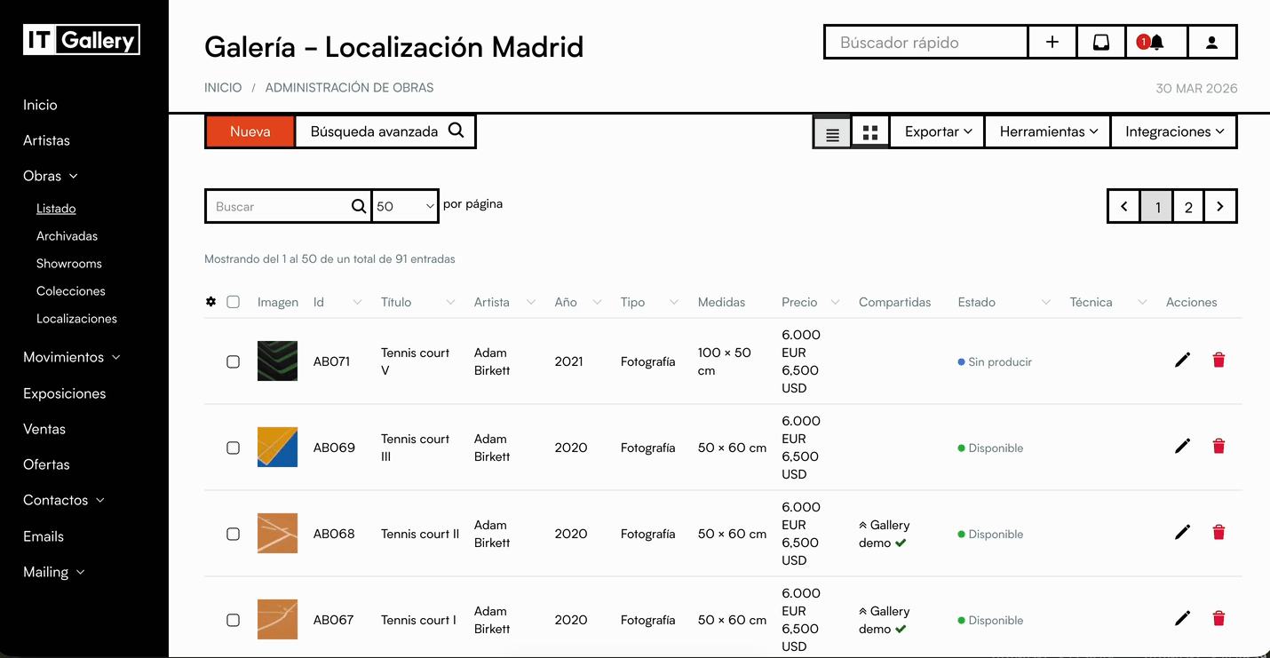Delete AB069 using trash icon
The image size is (1270, 658).
1218,446
